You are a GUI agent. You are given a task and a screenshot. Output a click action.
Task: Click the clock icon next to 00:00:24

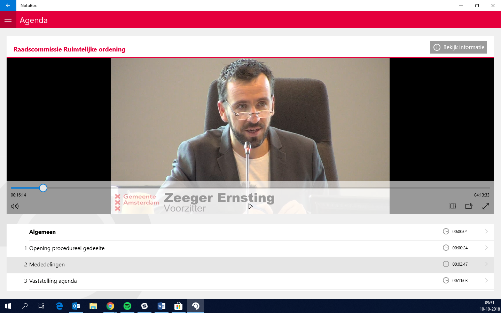click(446, 248)
